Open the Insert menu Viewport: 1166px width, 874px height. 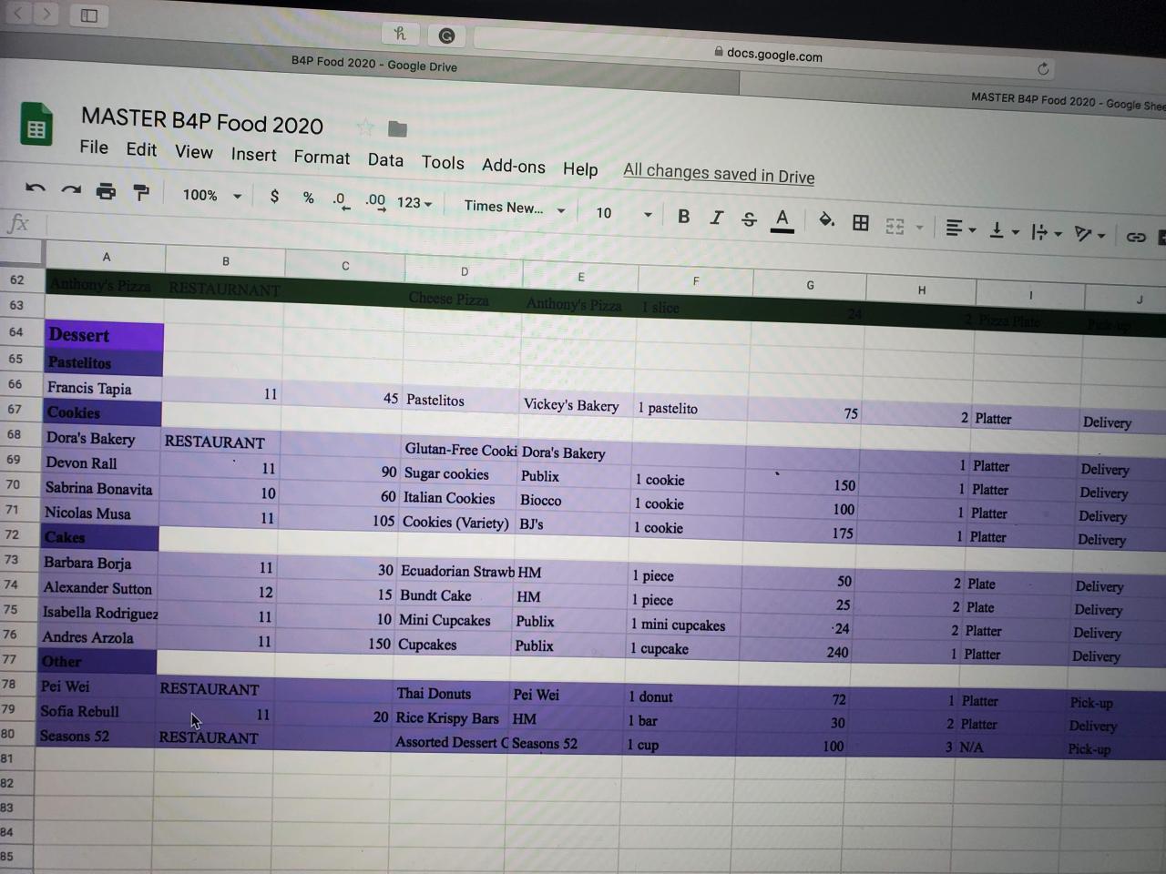pyautogui.click(x=253, y=155)
